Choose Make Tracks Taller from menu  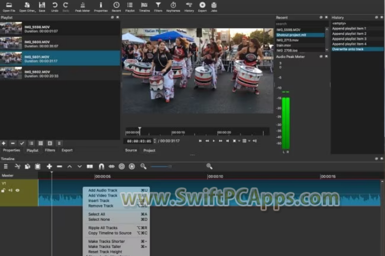[x=117, y=246]
